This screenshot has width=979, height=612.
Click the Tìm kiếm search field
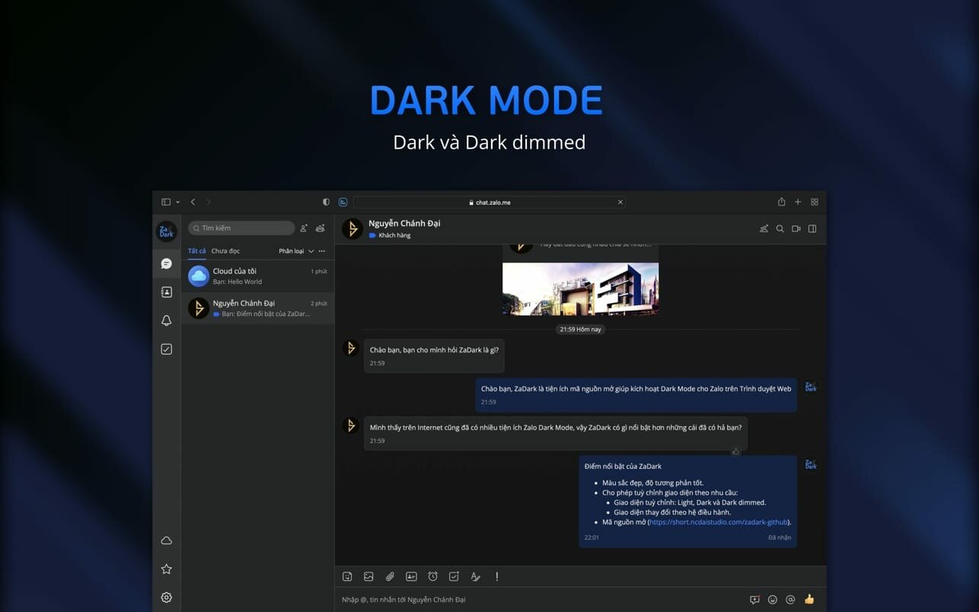tap(242, 228)
